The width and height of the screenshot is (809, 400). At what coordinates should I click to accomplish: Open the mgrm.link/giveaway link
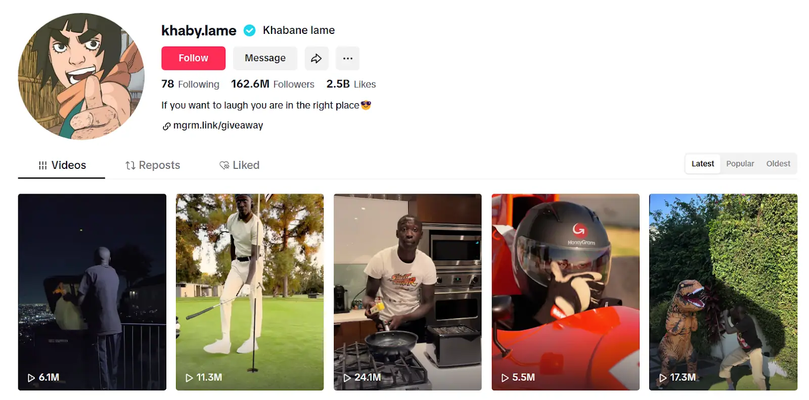(x=218, y=125)
